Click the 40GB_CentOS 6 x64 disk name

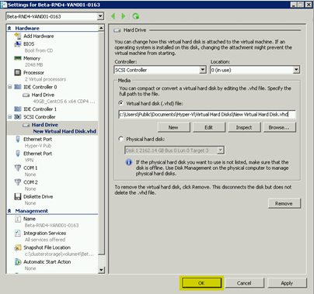point(64,102)
